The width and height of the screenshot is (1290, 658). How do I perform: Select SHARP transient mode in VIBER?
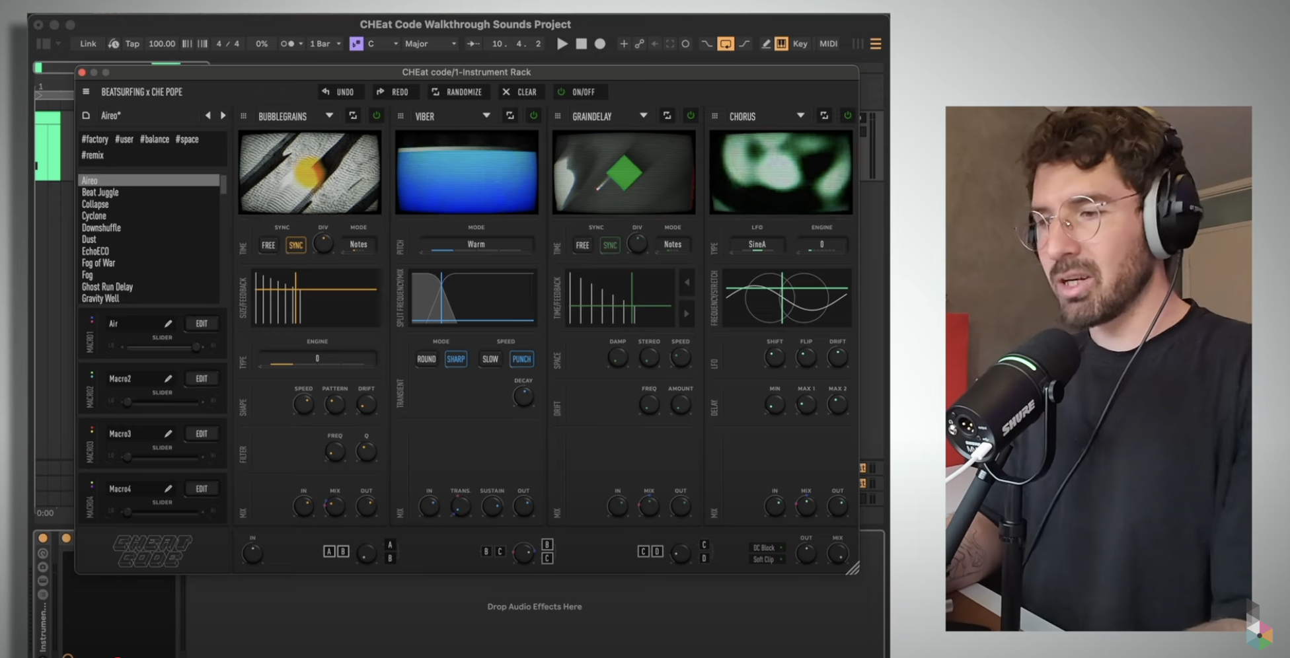click(x=456, y=359)
